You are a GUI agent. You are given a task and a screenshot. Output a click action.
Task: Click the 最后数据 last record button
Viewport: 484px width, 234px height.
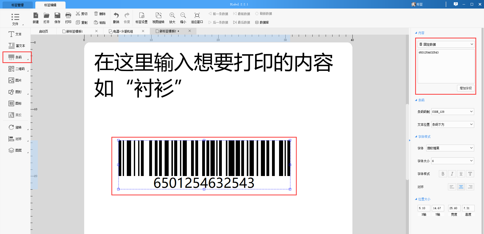click(x=242, y=22)
